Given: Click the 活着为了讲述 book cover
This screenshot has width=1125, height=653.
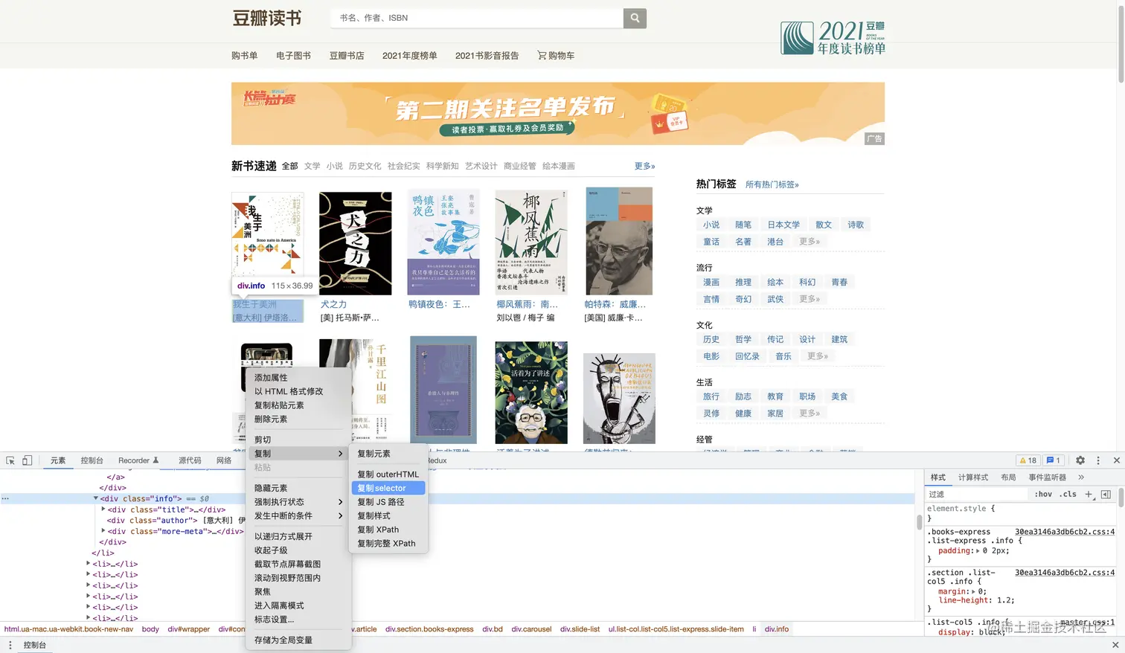Looking at the screenshot, I should click(531, 393).
